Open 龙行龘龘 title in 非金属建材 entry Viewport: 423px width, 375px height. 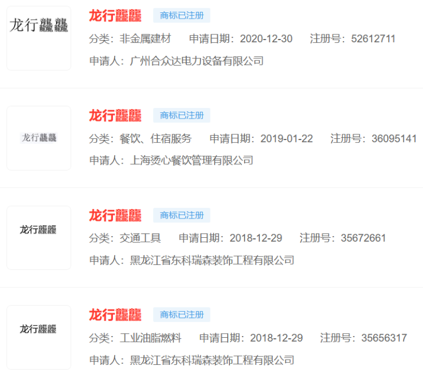point(115,16)
